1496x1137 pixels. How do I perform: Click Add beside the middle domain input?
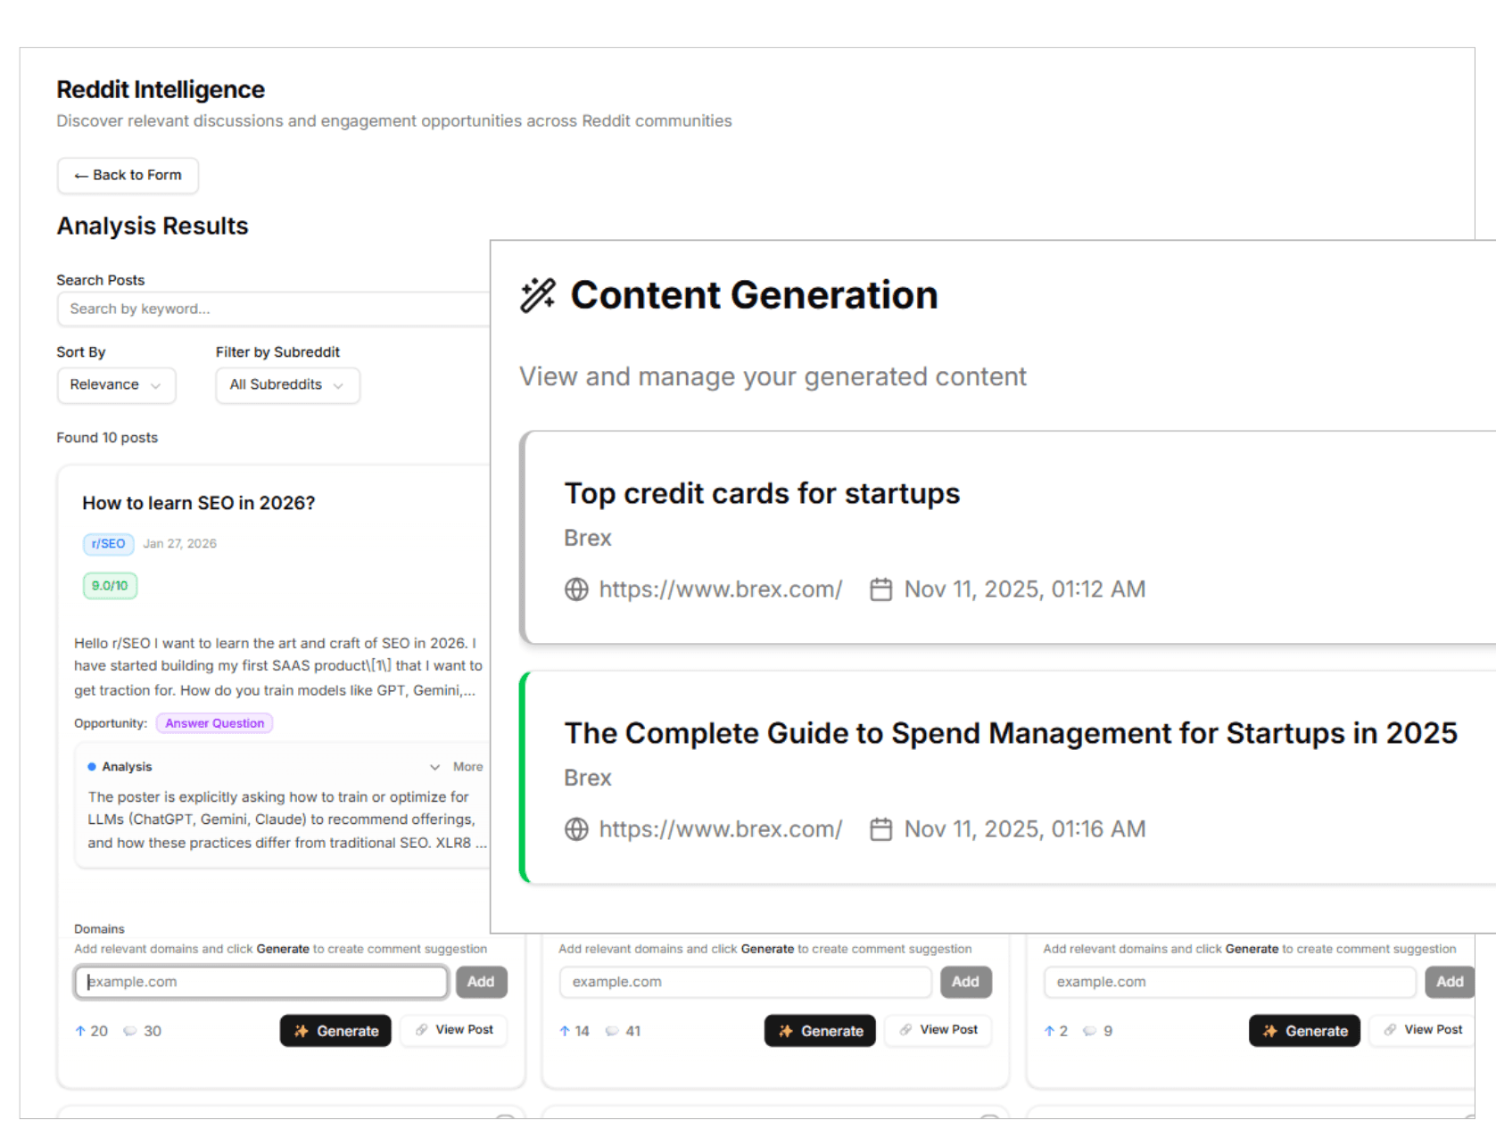click(965, 982)
